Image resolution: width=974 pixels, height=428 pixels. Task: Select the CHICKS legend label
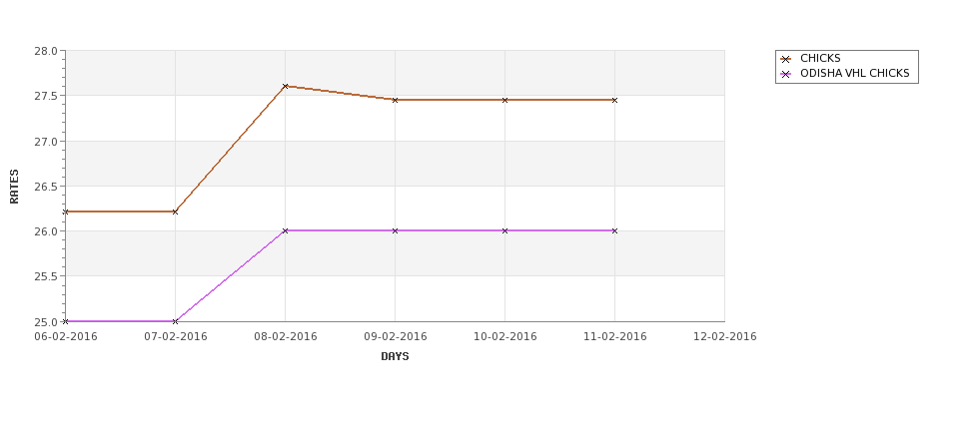820,59
